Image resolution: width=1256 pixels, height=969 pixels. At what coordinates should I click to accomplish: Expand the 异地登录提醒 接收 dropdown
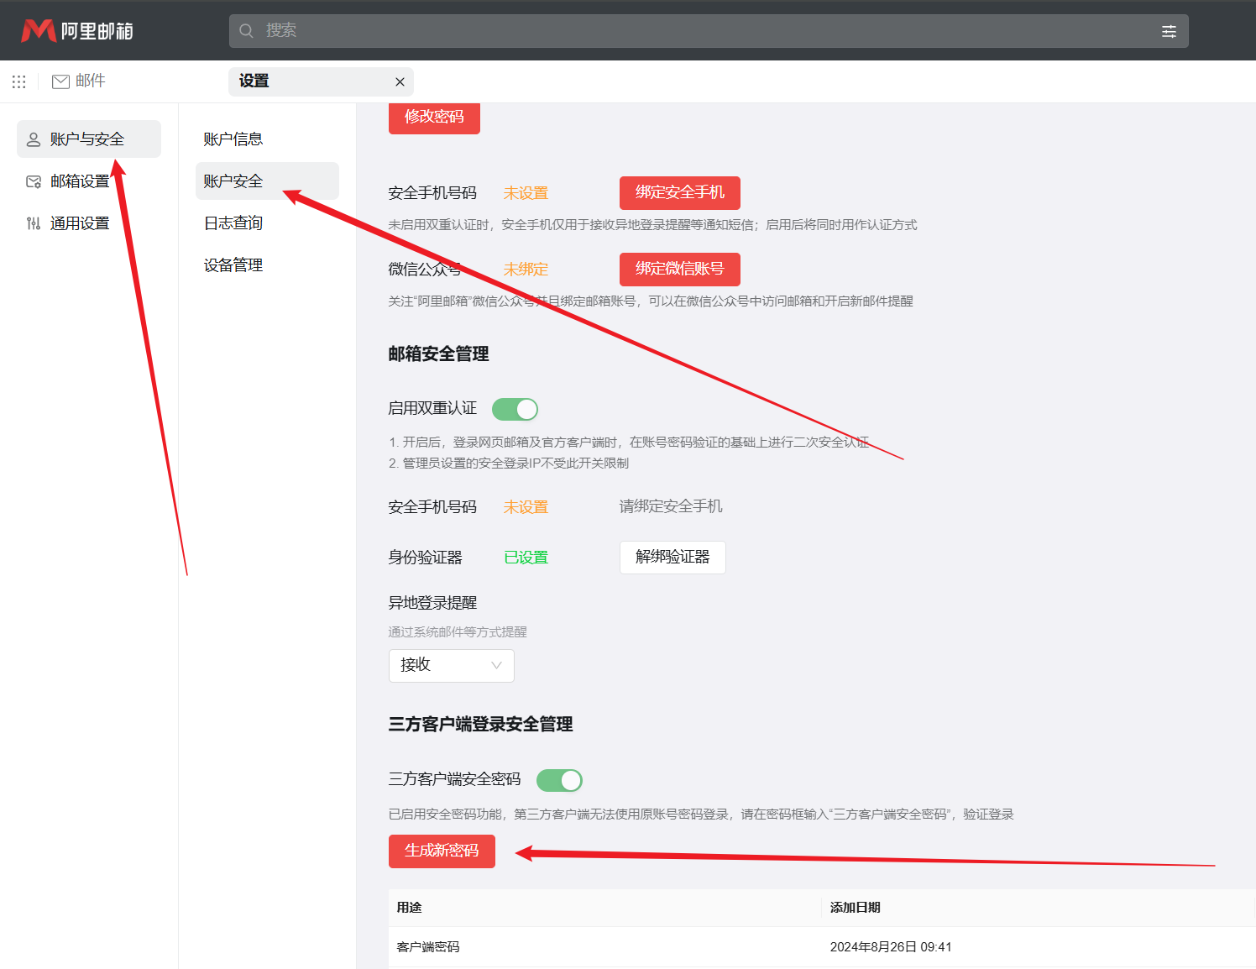point(451,665)
